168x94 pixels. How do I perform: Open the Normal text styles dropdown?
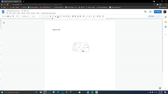coord(26,16)
